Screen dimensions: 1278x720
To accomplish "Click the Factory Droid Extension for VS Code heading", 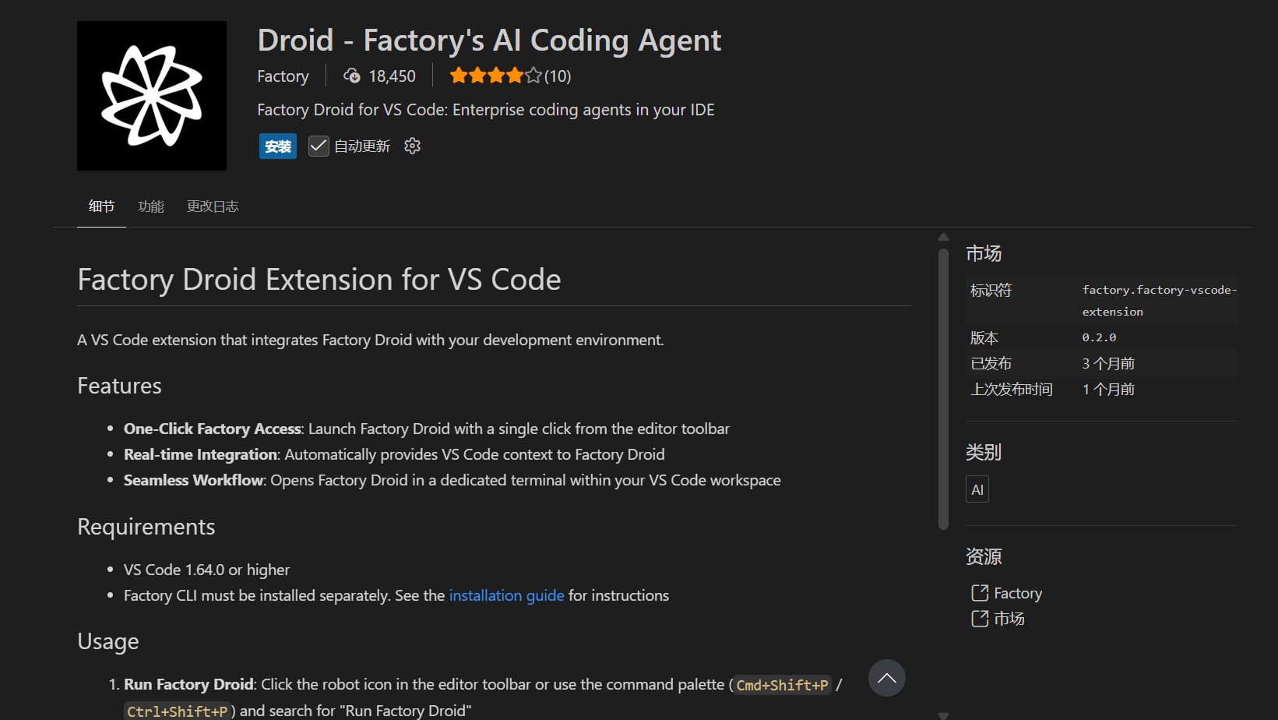I will coord(319,280).
